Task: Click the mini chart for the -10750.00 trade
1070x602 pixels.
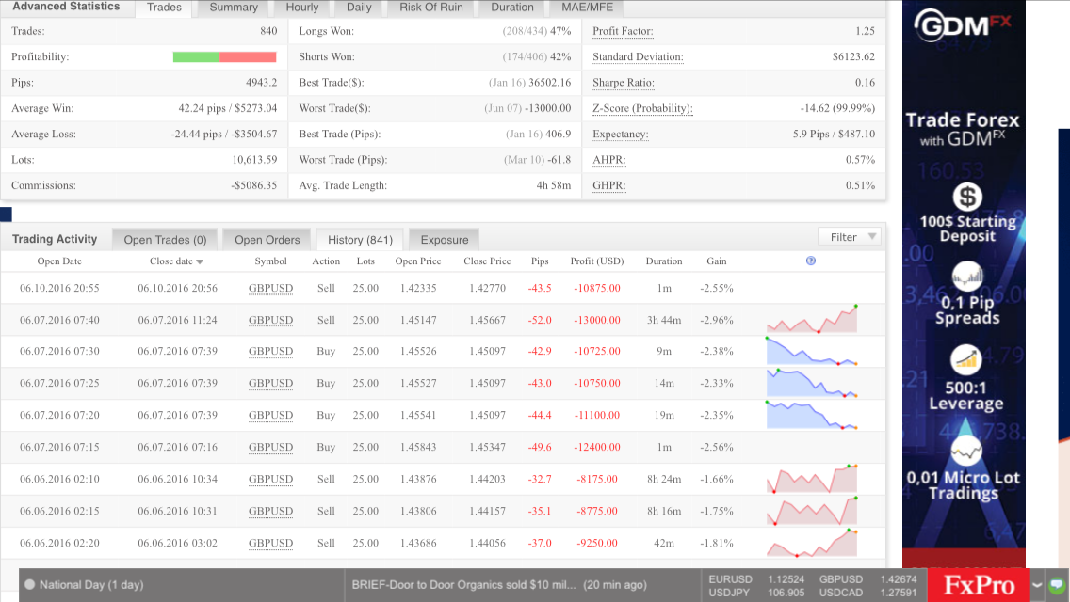Action: (x=811, y=383)
